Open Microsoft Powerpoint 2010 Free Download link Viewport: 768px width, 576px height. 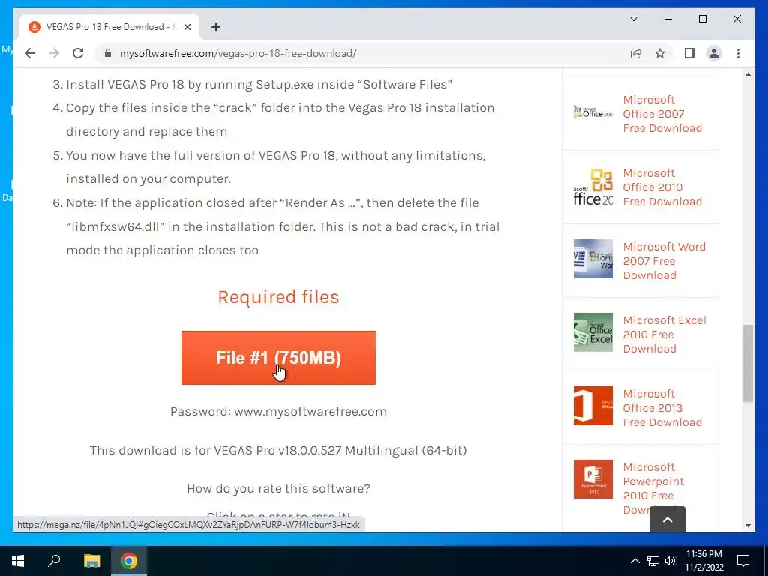(x=653, y=487)
